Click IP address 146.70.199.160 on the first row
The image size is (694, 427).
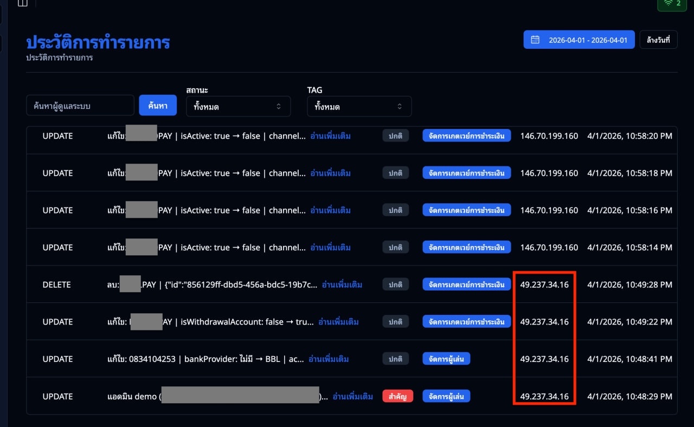pos(549,135)
